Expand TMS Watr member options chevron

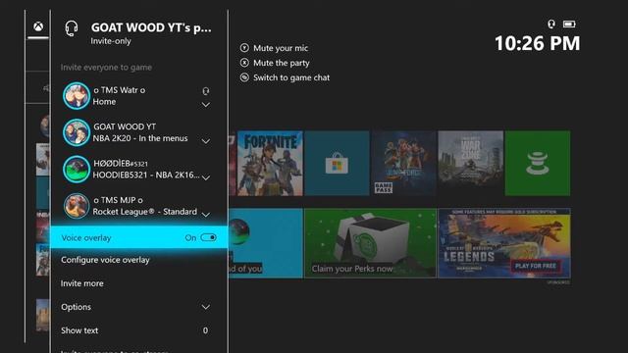tap(206, 105)
